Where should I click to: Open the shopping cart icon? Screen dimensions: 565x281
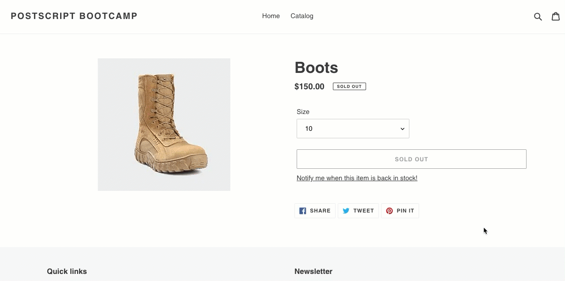pyautogui.click(x=556, y=16)
